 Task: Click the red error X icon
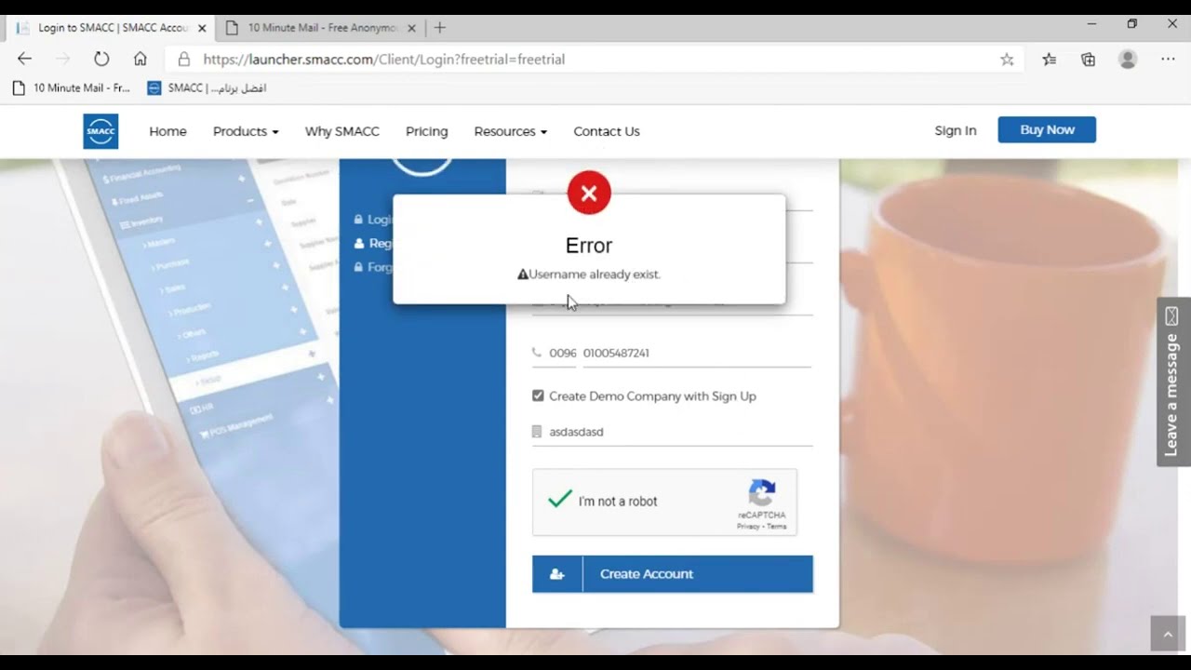(x=589, y=193)
